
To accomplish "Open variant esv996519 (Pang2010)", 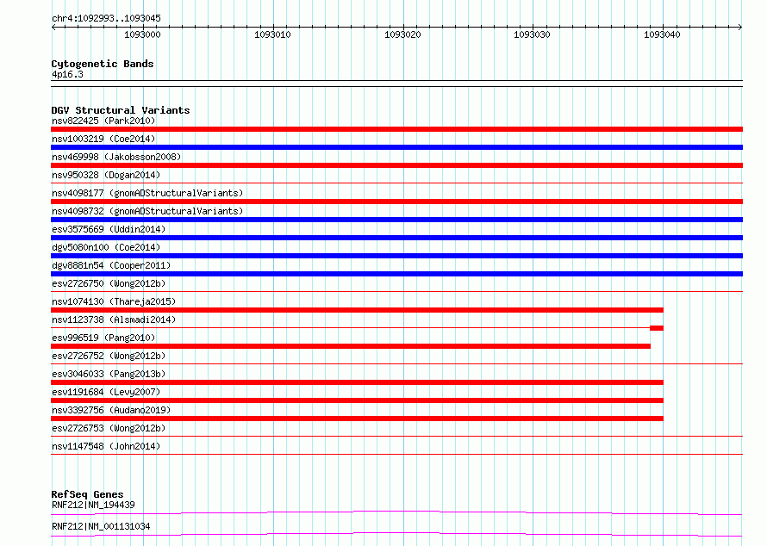I will point(103,338).
